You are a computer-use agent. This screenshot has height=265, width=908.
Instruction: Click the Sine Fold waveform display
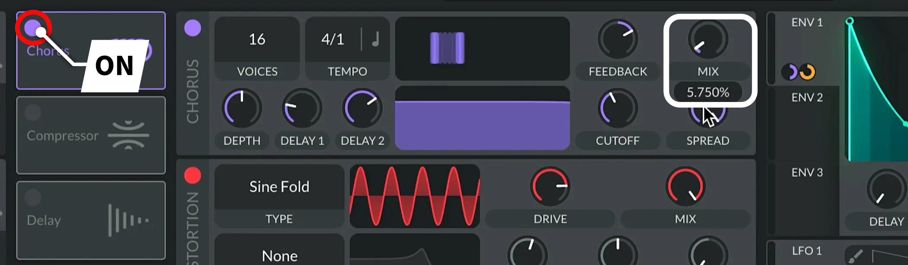(415, 196)
